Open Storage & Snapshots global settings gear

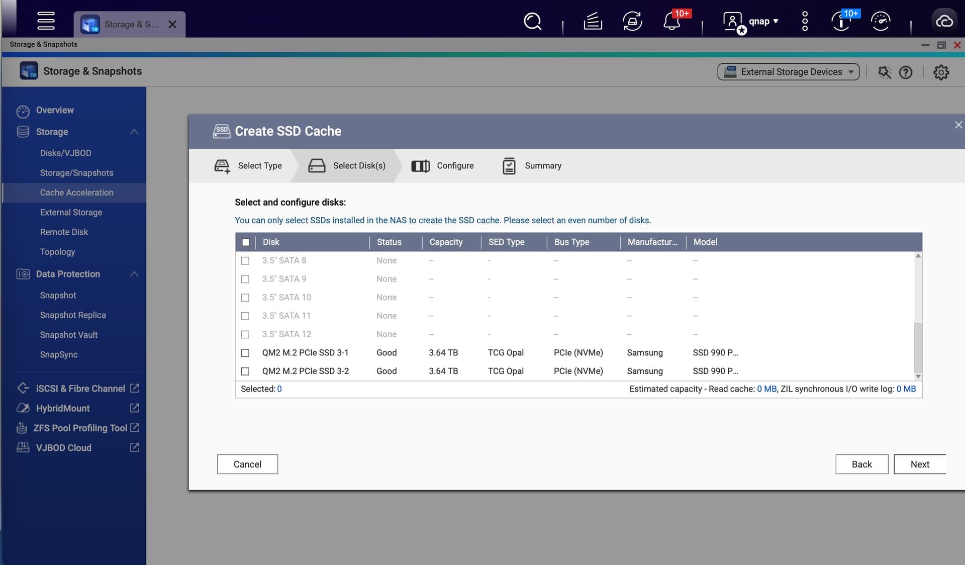click(941, 72)
